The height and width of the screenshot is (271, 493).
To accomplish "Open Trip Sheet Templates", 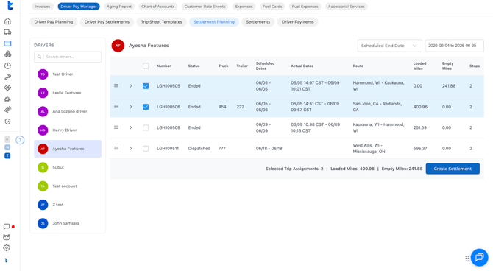I will tap(162, 21).
